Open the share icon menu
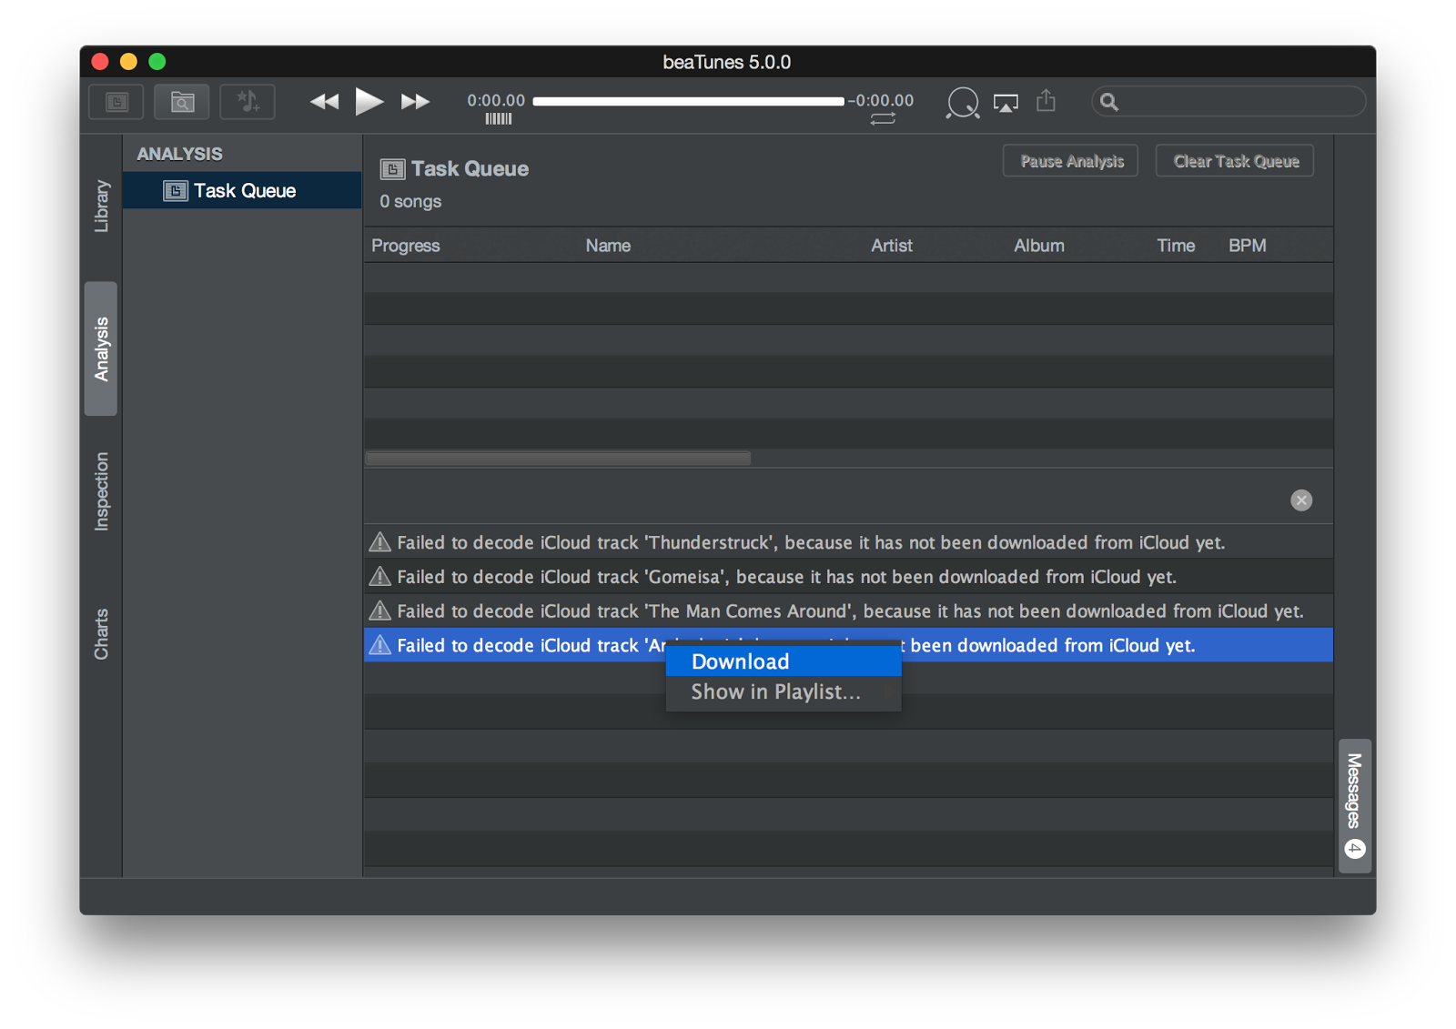 [x=1046, y=101]
